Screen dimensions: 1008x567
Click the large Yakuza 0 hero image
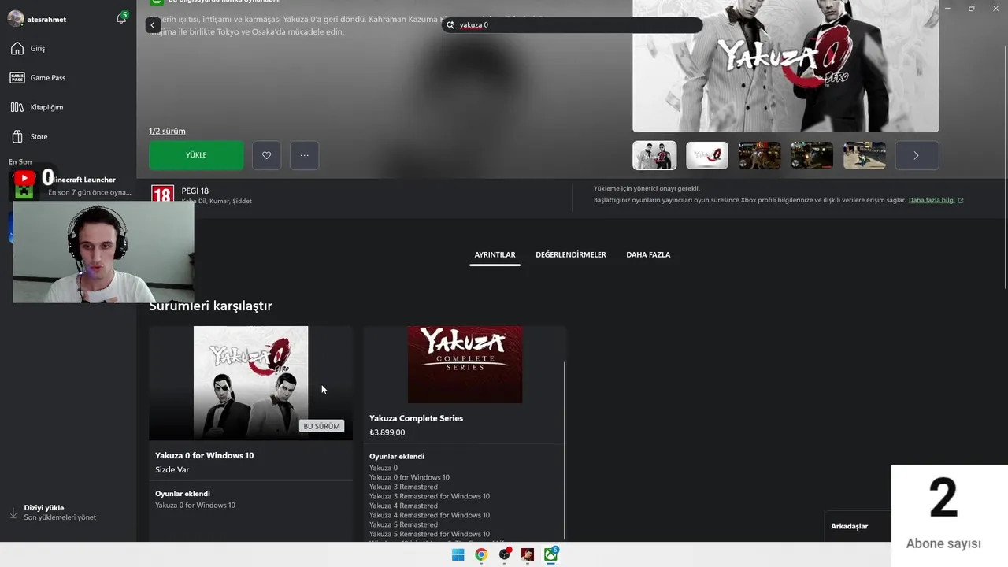click(x=786, y=66)
